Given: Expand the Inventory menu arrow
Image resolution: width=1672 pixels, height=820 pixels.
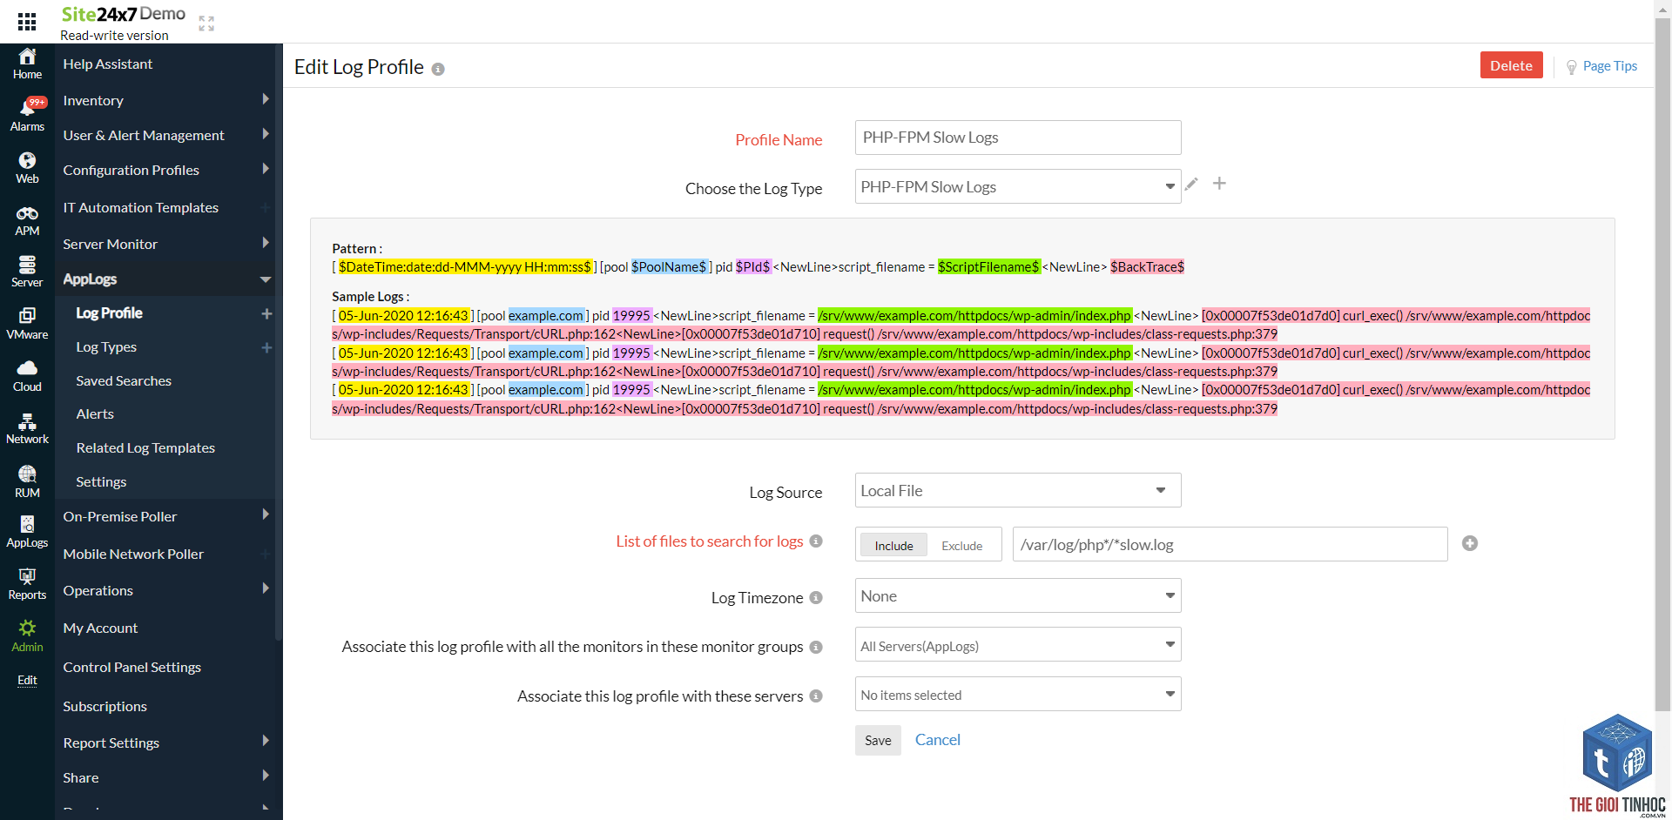Looking at the screenshot, I should point(266,99).
